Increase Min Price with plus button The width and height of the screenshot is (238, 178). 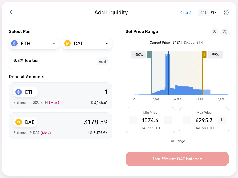[168, 120]
